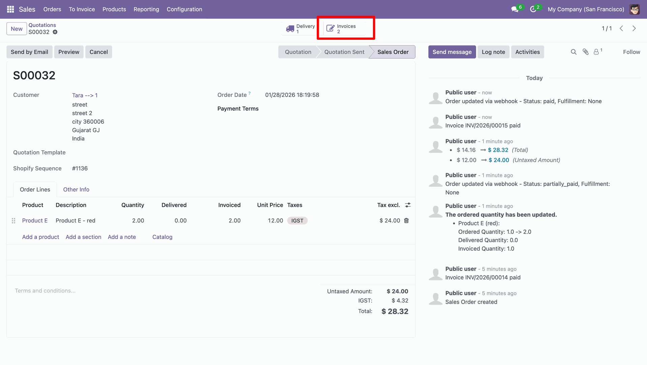Switch to the Other Info tab
This screenshot has width=647, height=365.
pyautogui.click(x=76, y=189)
